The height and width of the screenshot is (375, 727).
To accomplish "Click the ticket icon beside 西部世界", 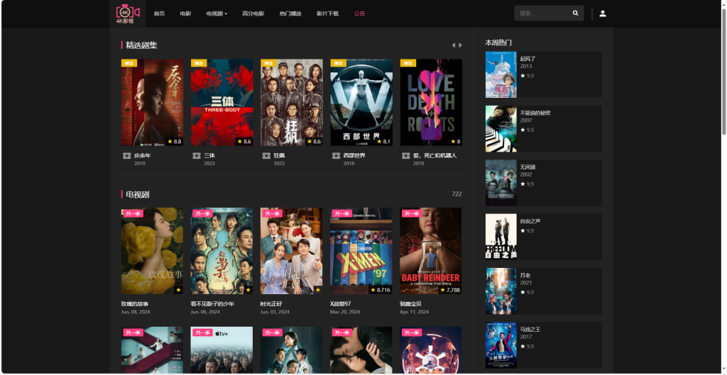I will point(336,156).
